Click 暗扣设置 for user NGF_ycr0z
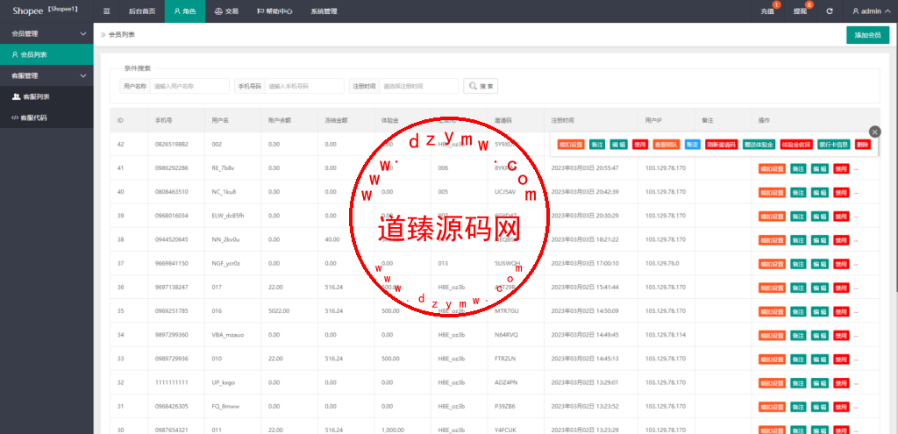This screenshot has width=898, height=434. coord(772,264)
